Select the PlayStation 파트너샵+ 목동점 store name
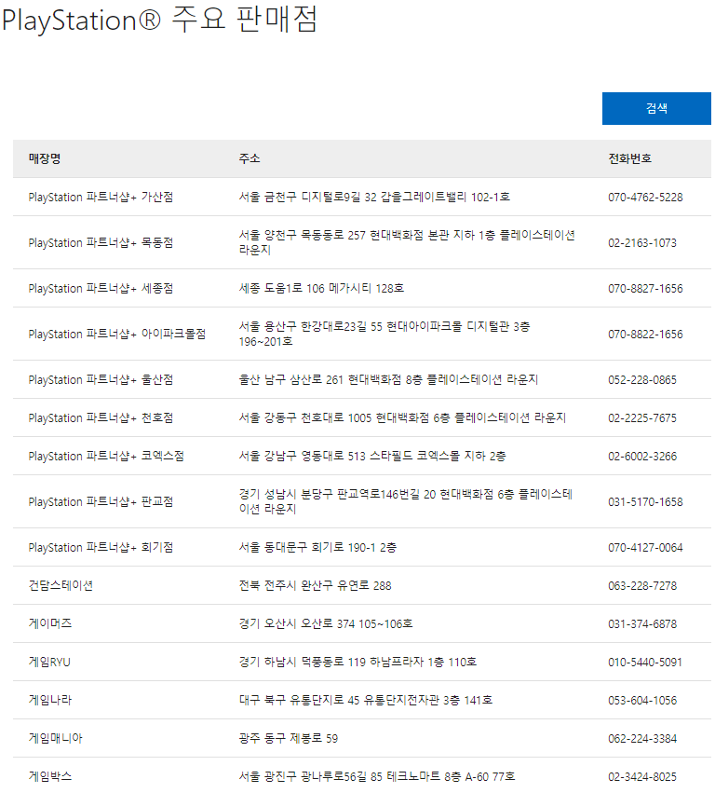 [101, 243]
